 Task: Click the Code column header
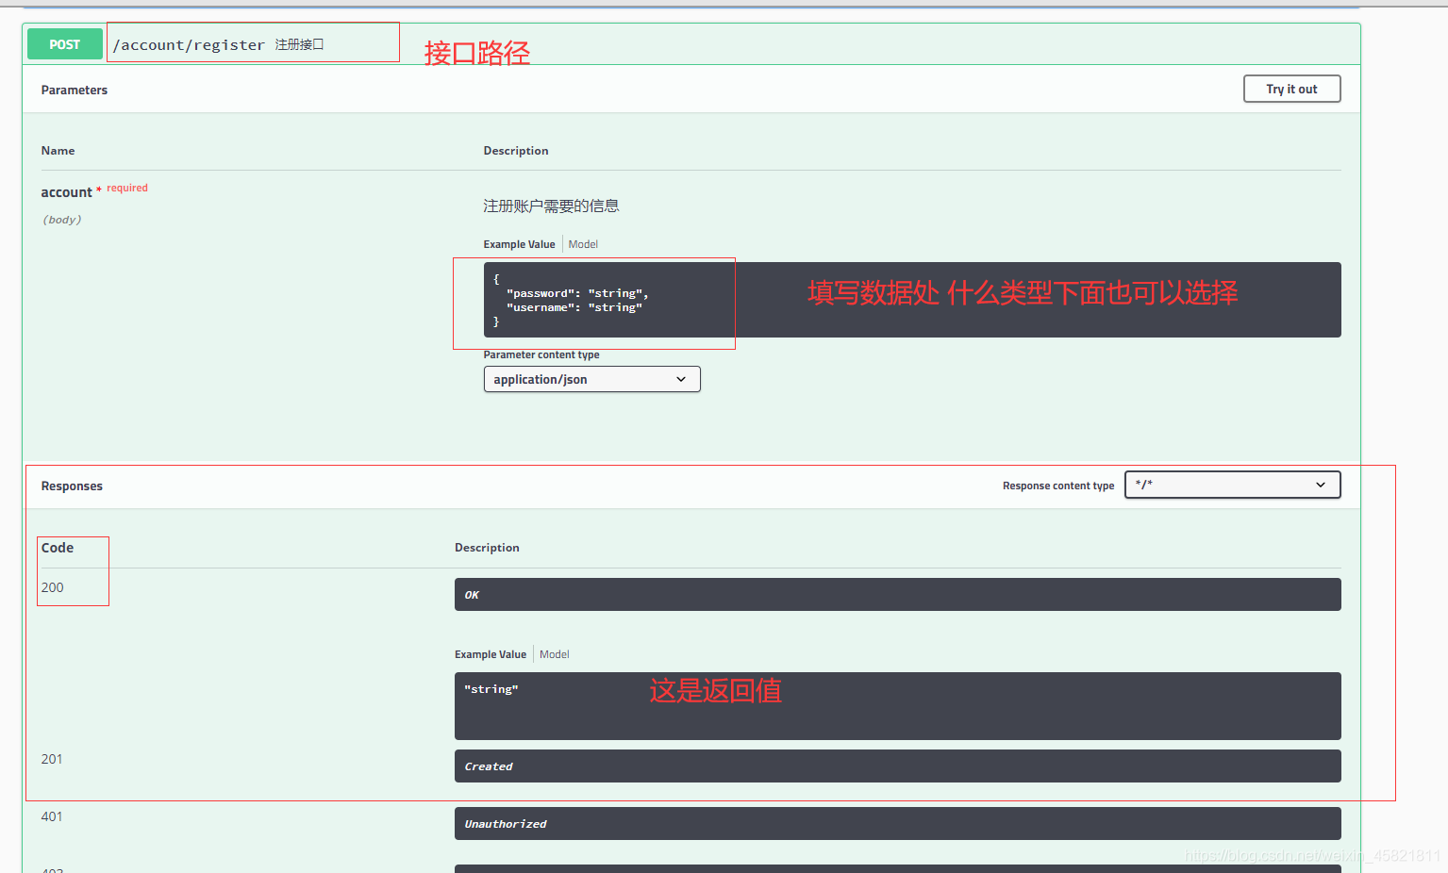pyautogui.click(x=58, y=548)
